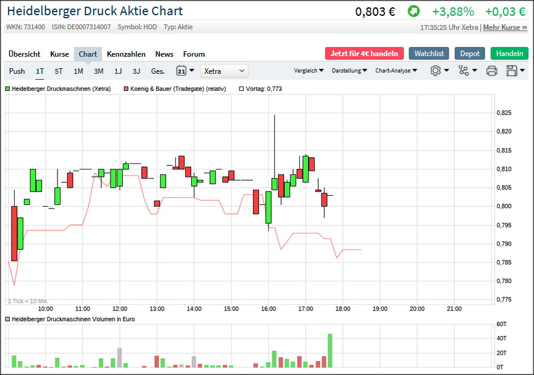534x375 pixels.
Task: Click the Heidelberger Volumen in Euro legend swatch
Action: [8, 319]
